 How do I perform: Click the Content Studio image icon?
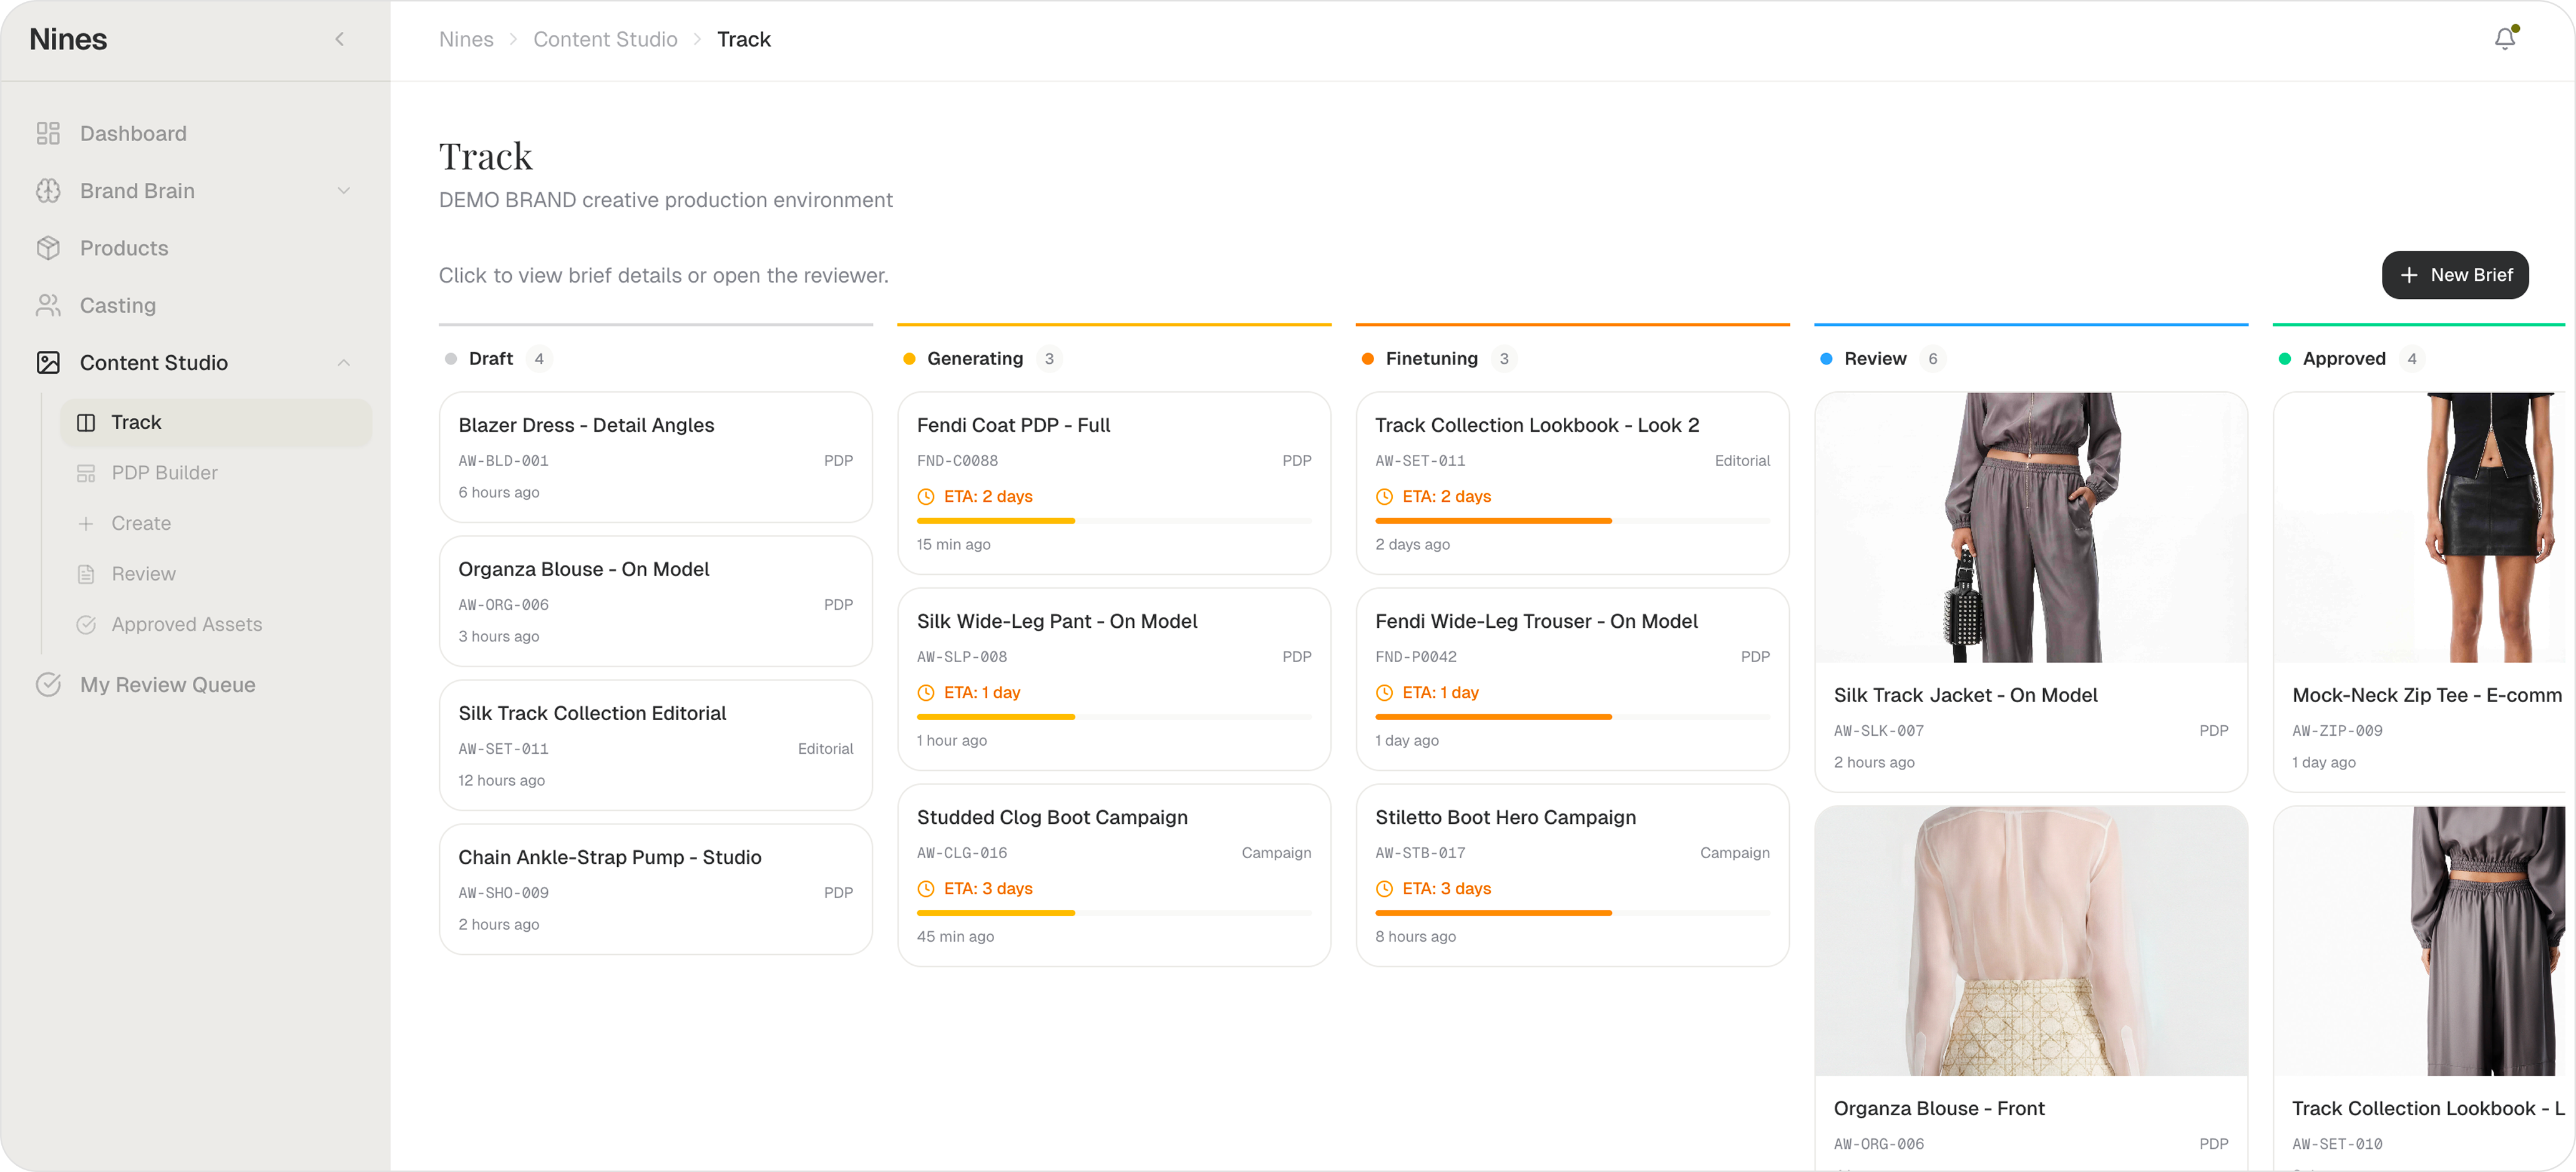pyautogui.click(x=48, y=363)
